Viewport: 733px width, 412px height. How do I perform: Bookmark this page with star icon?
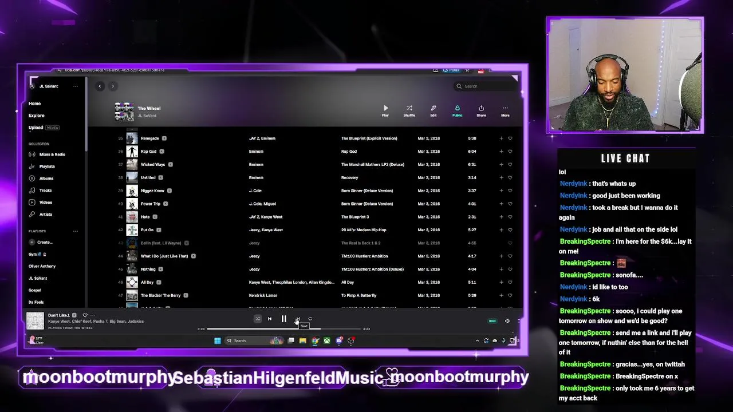point(467,70)
